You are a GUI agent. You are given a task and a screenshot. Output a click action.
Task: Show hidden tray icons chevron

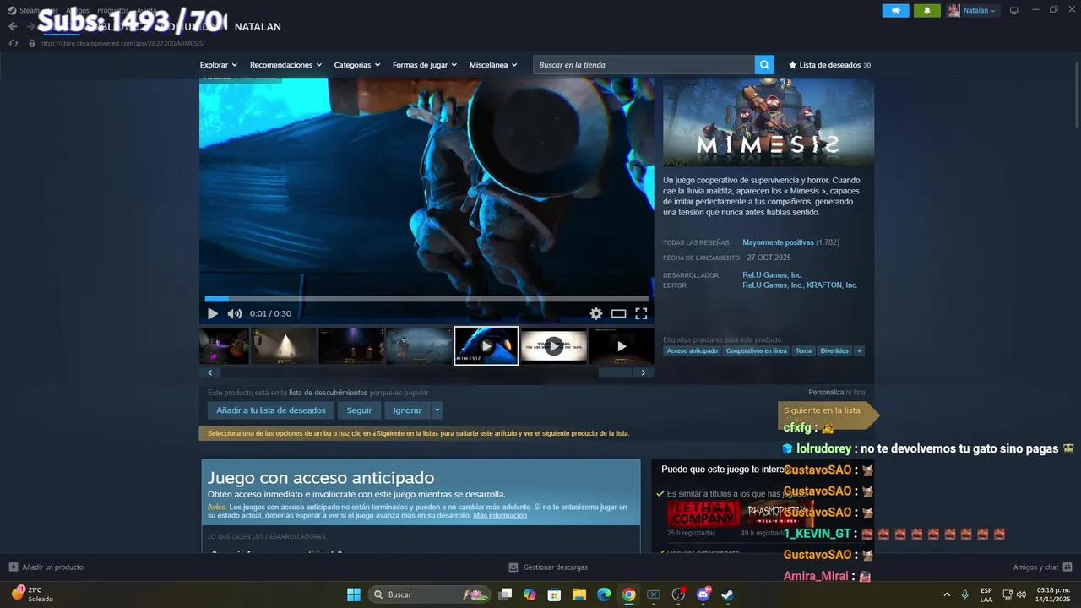pos(946,594)
